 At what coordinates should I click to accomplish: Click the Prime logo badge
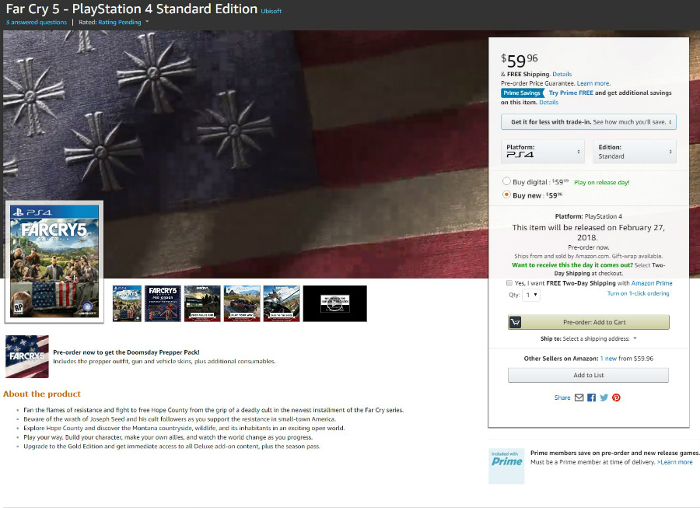506,466
